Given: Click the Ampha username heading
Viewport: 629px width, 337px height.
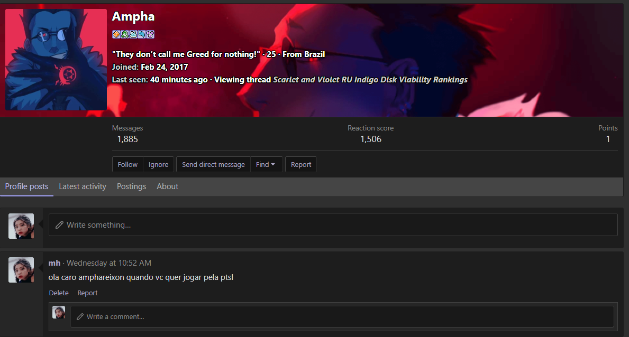Looking at the screenshot, I should click(x=133, y=16).
